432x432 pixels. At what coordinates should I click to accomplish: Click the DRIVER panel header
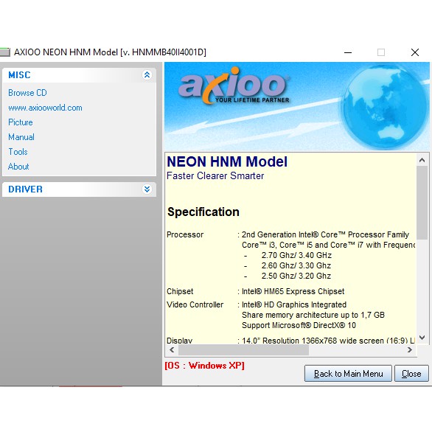tap(79, 189)
